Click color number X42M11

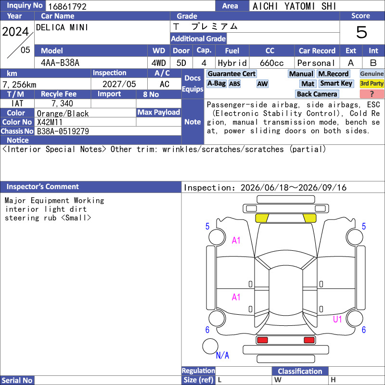click(x=50, y=122)
